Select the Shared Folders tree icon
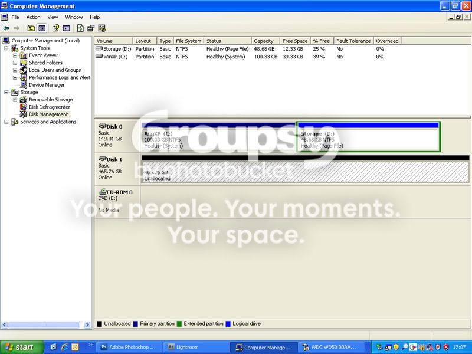The height and width of the screenshot is (354, 472). coord(24,63)
